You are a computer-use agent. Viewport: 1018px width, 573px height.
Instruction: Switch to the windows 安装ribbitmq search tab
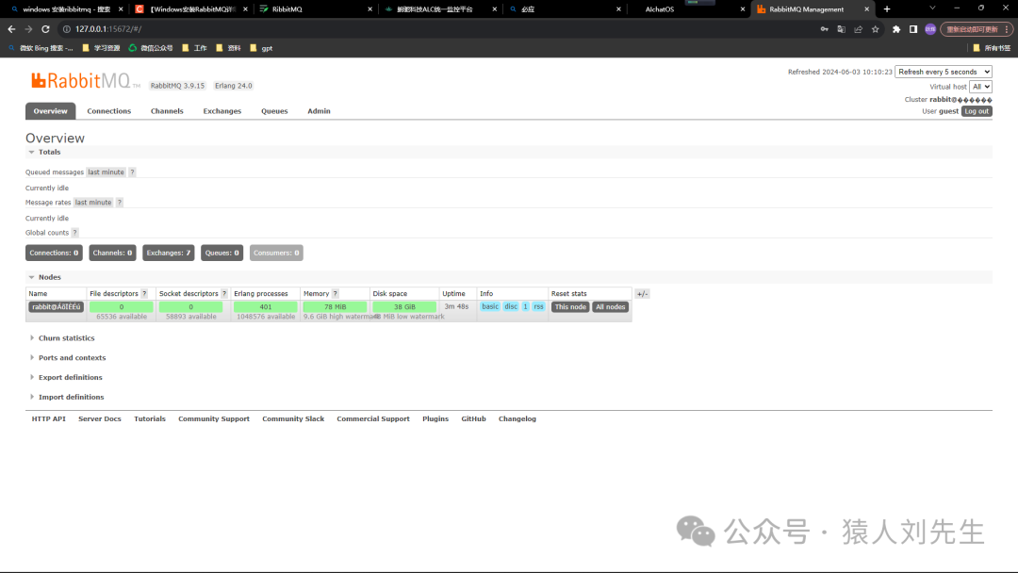coord(65,9)
